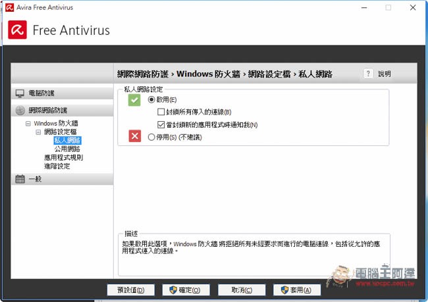Open the 網際網路防護 section
The height and width of the screenshot is (302, 428).
point(63,111)
